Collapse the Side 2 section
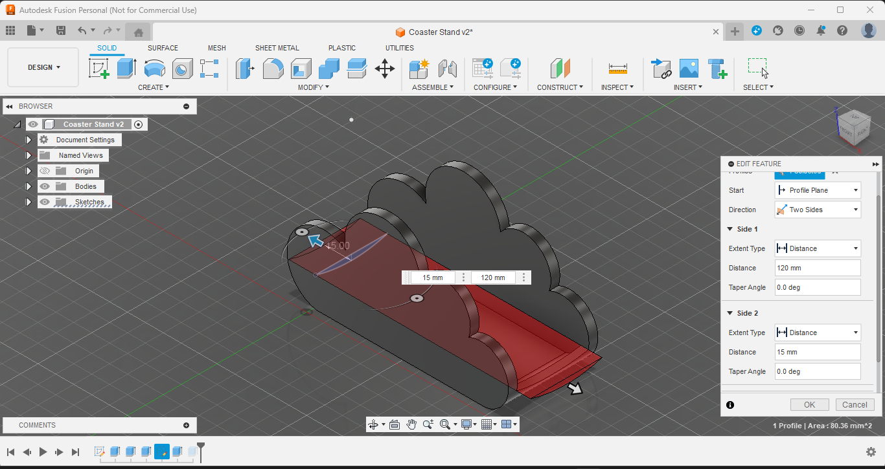 point(730,313)
